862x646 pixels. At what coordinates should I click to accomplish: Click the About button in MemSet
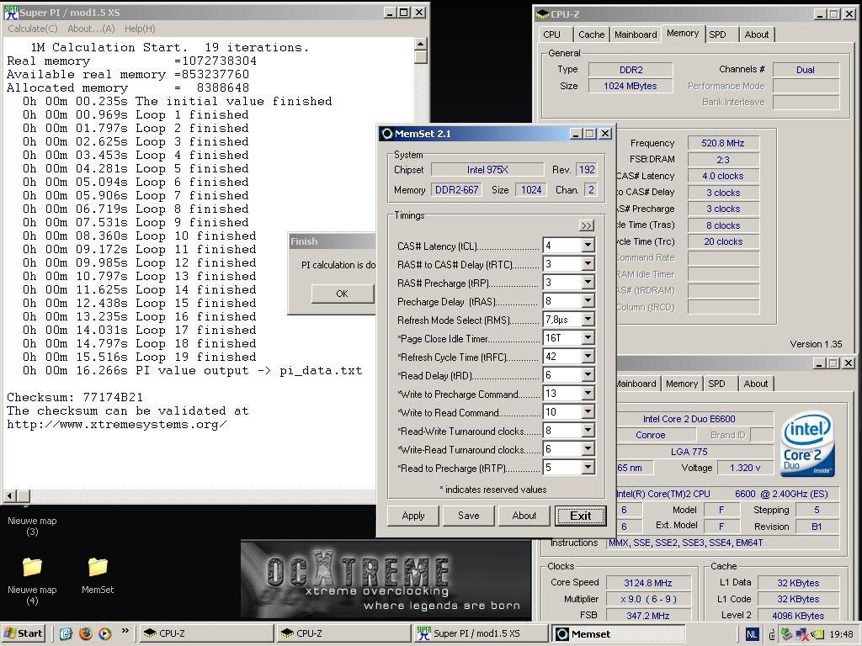click(524, 516)
